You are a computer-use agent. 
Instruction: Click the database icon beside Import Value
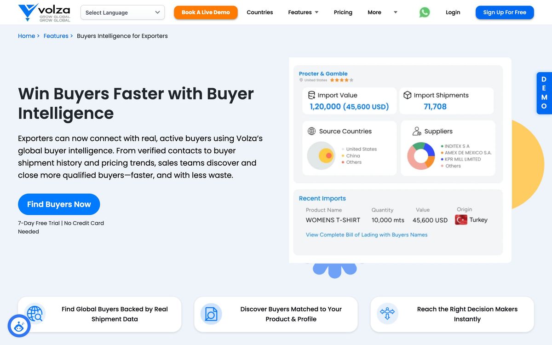point(312,95)
